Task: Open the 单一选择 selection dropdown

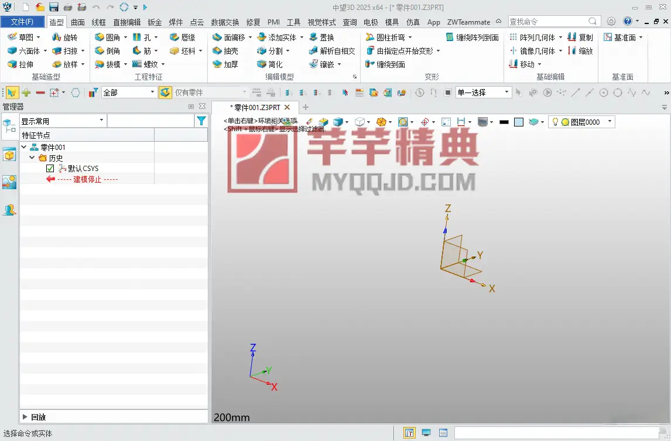Action: click(x=483, y=93)
